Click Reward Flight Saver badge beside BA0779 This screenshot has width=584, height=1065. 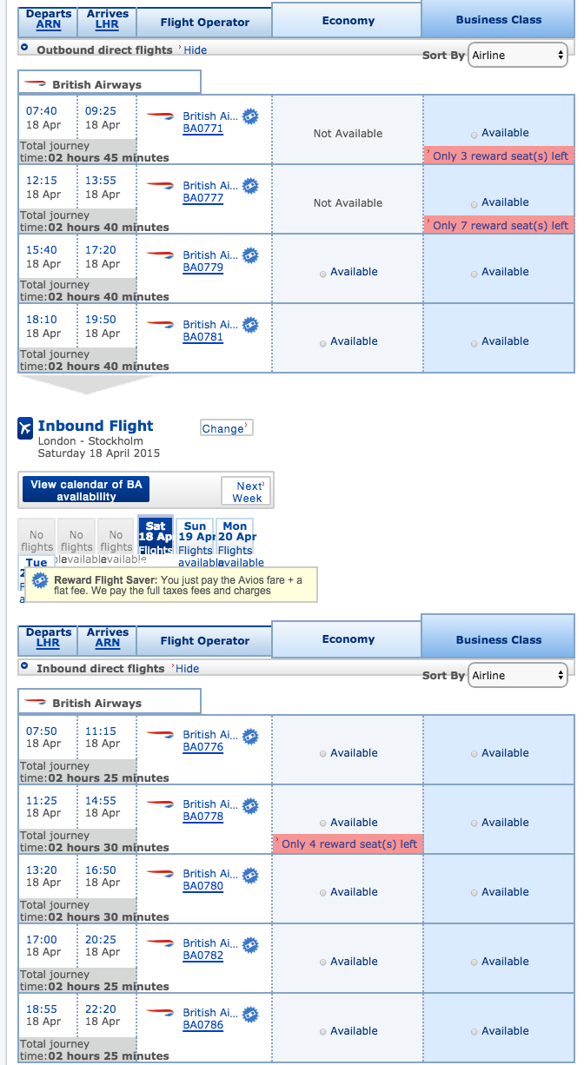(x=250, y=255)
